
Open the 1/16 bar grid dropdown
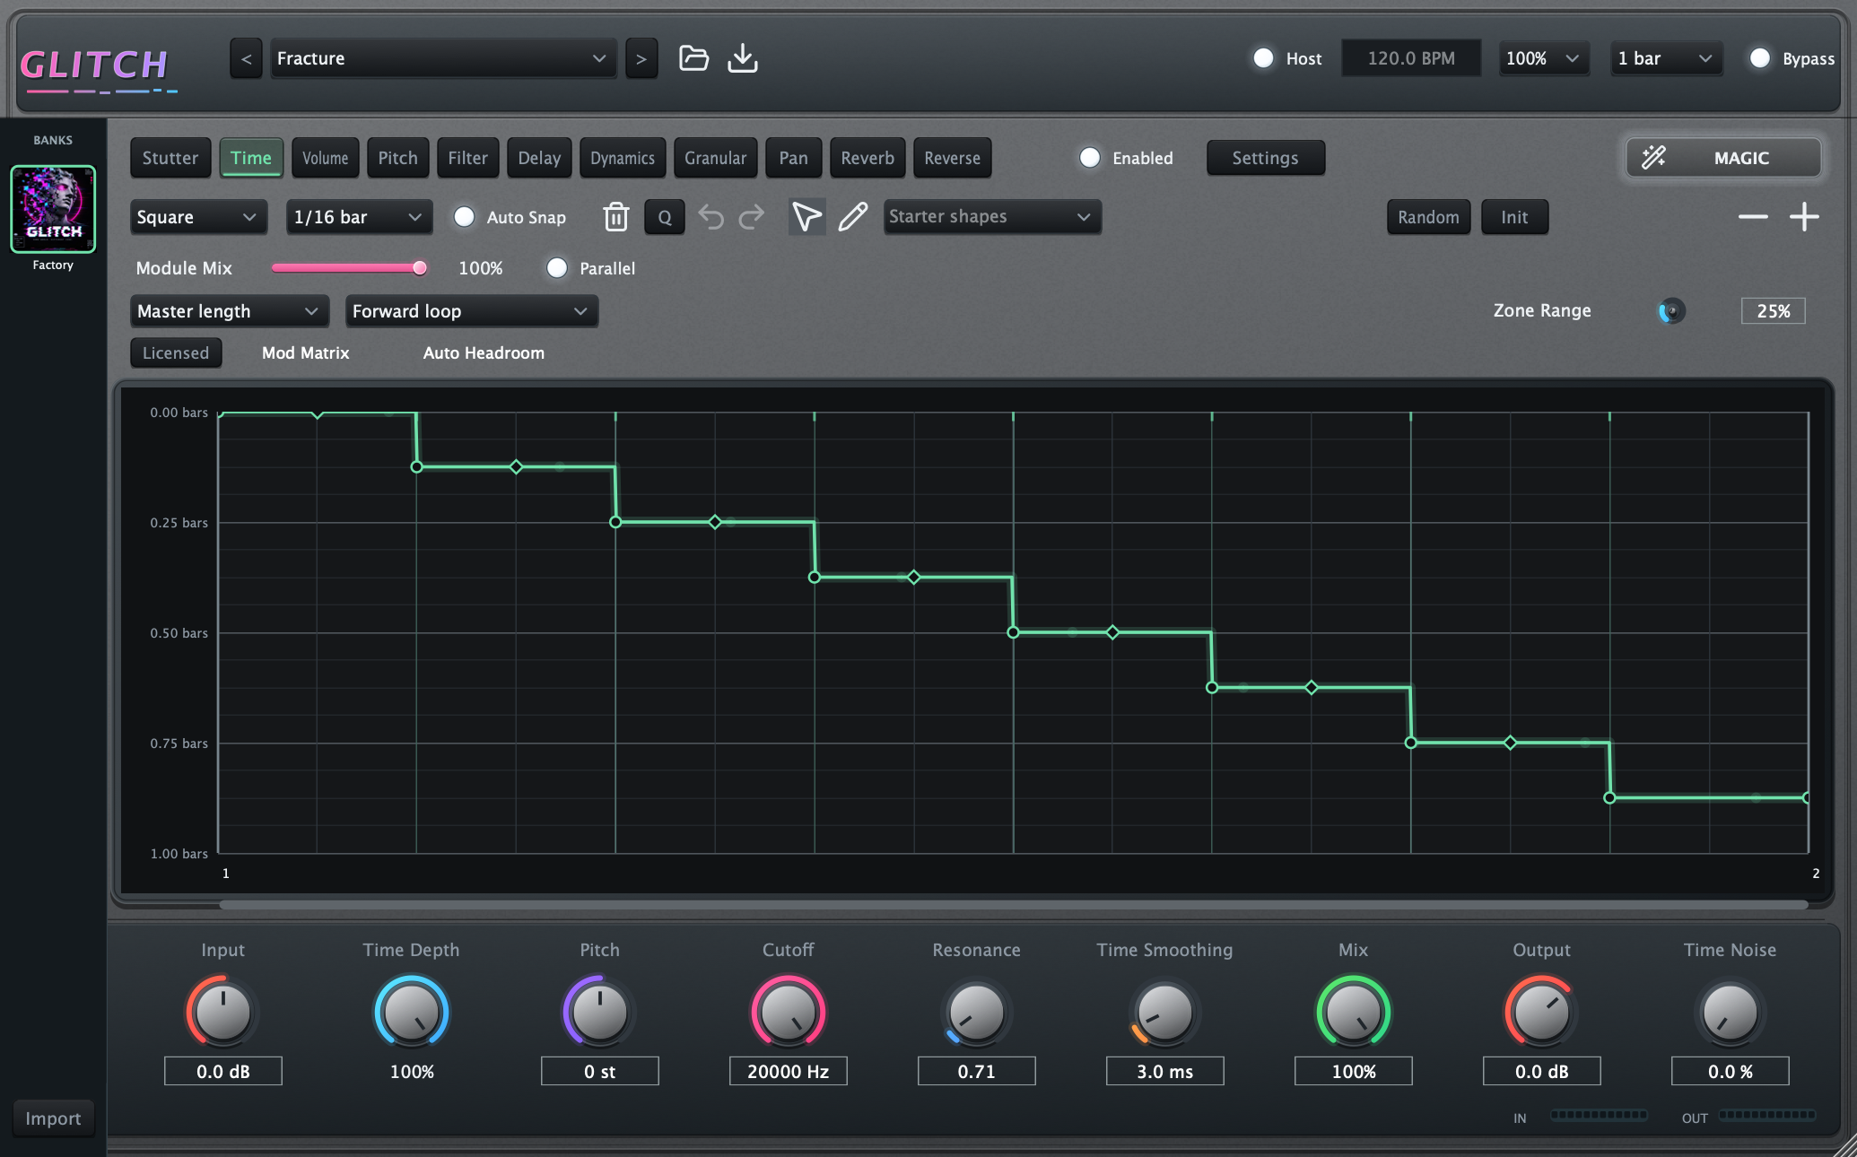pos(359,217)
